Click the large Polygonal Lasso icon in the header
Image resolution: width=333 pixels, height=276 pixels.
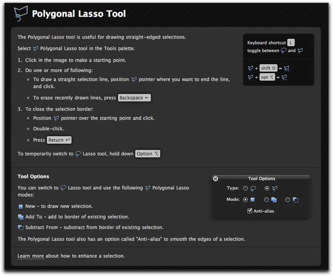tap(20, 13)
